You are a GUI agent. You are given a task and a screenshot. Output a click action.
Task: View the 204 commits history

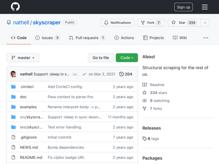tap(126, 74)
